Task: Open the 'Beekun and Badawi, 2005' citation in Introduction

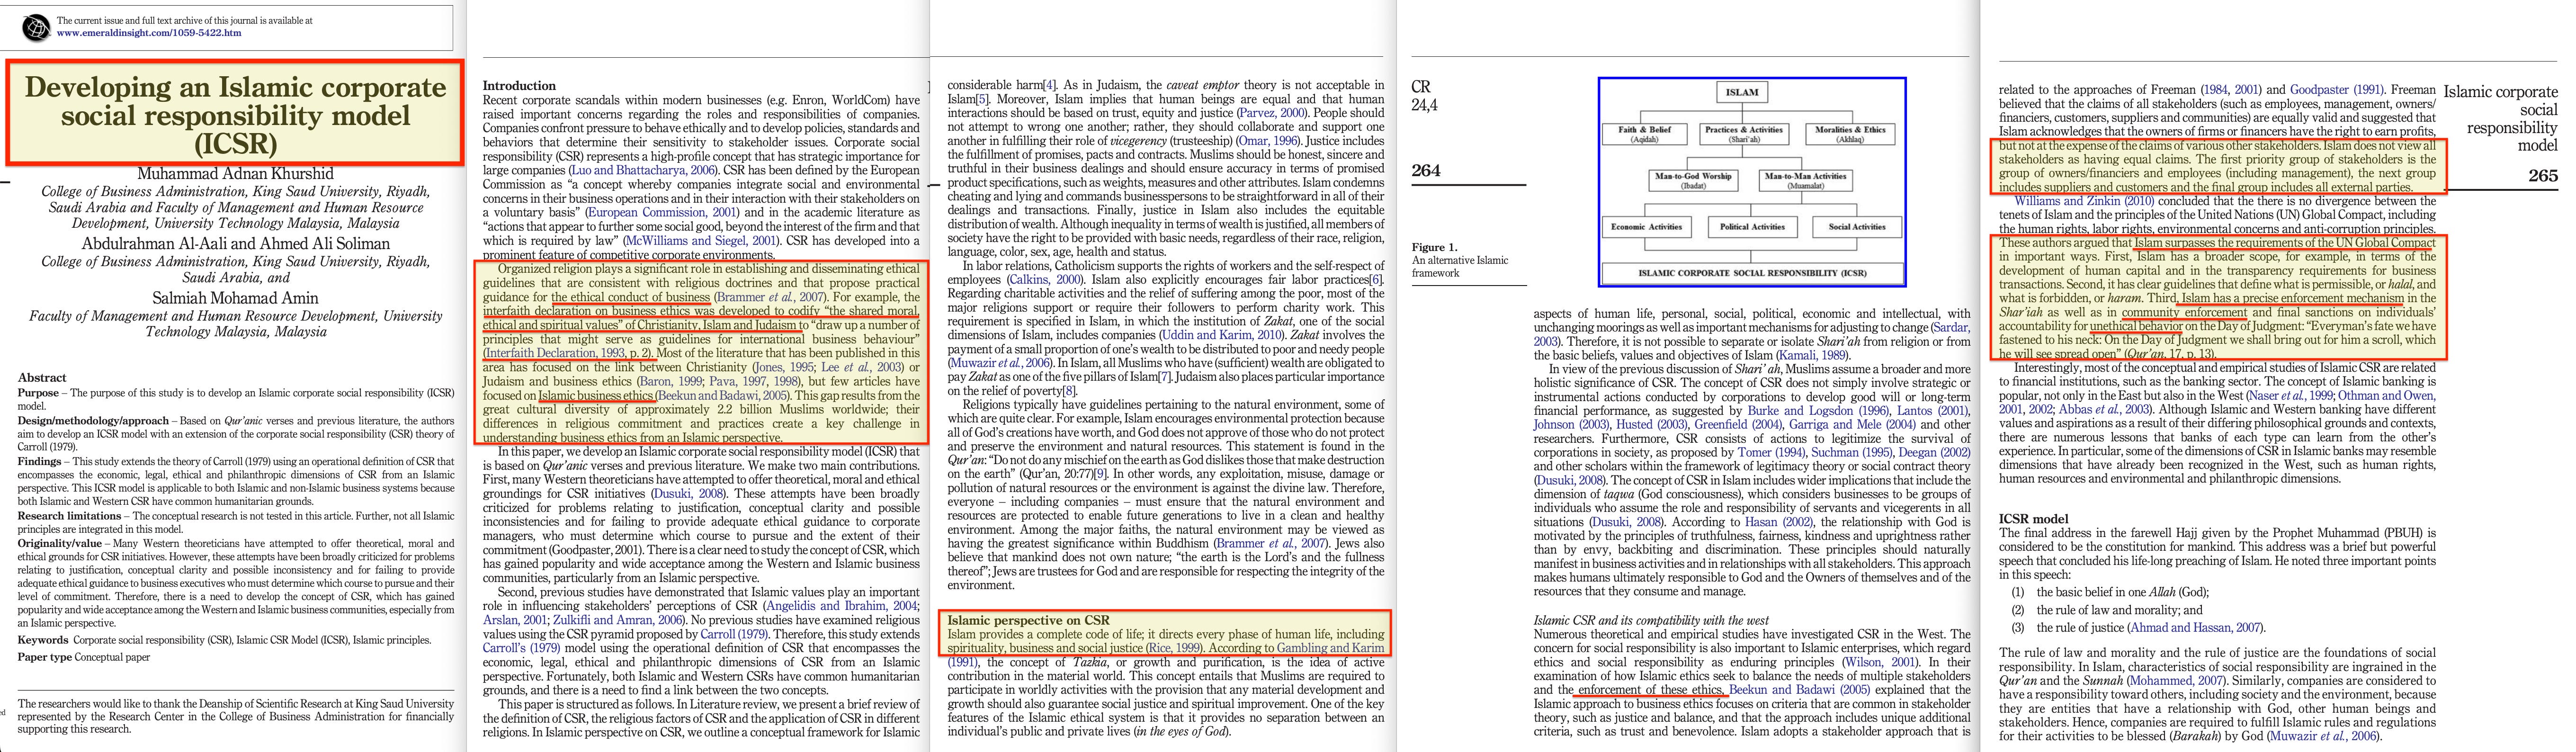Action: tap(722, 395)
